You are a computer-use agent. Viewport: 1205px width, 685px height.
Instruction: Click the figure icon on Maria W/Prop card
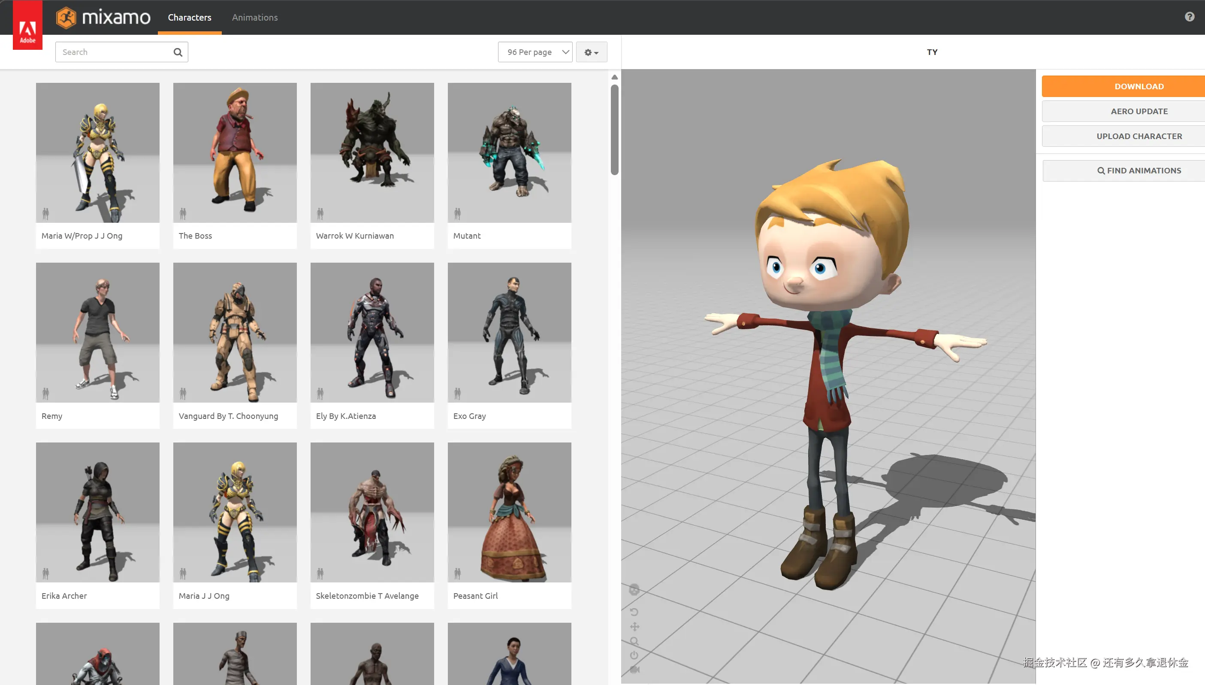[45, 214]
